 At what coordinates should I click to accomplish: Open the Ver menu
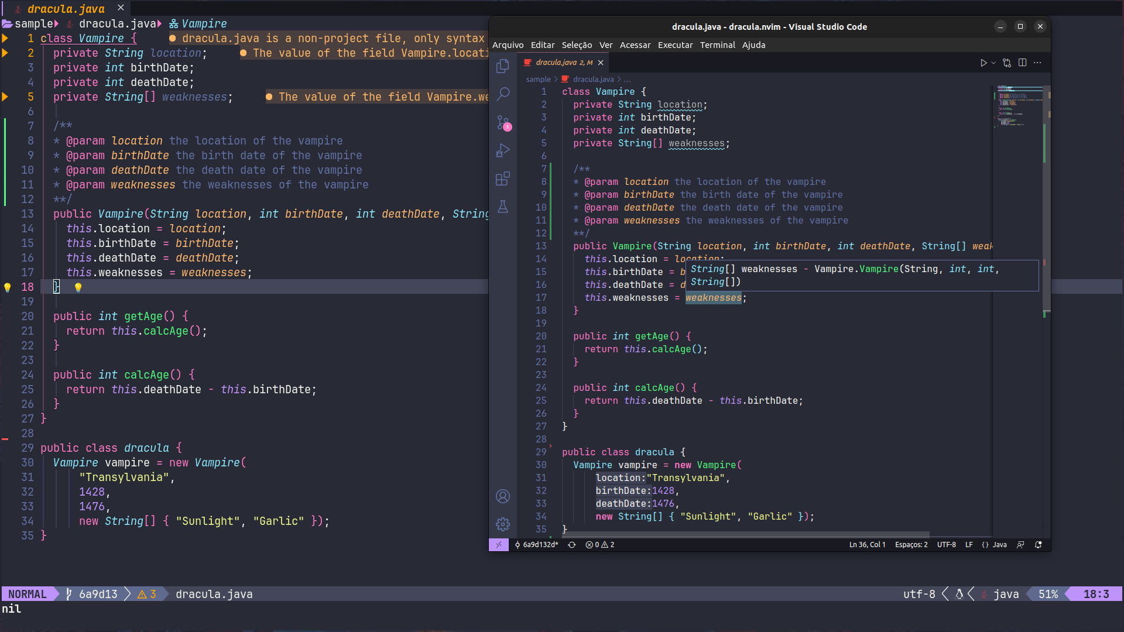pos(606,45)
